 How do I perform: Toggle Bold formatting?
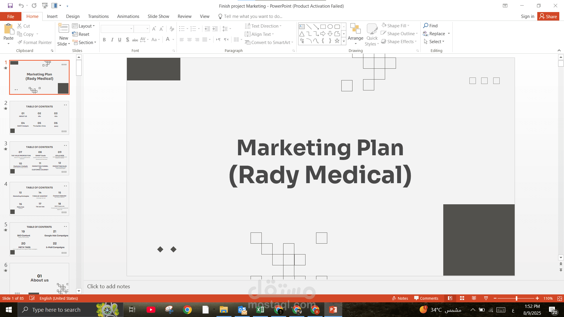click(104, 40)
